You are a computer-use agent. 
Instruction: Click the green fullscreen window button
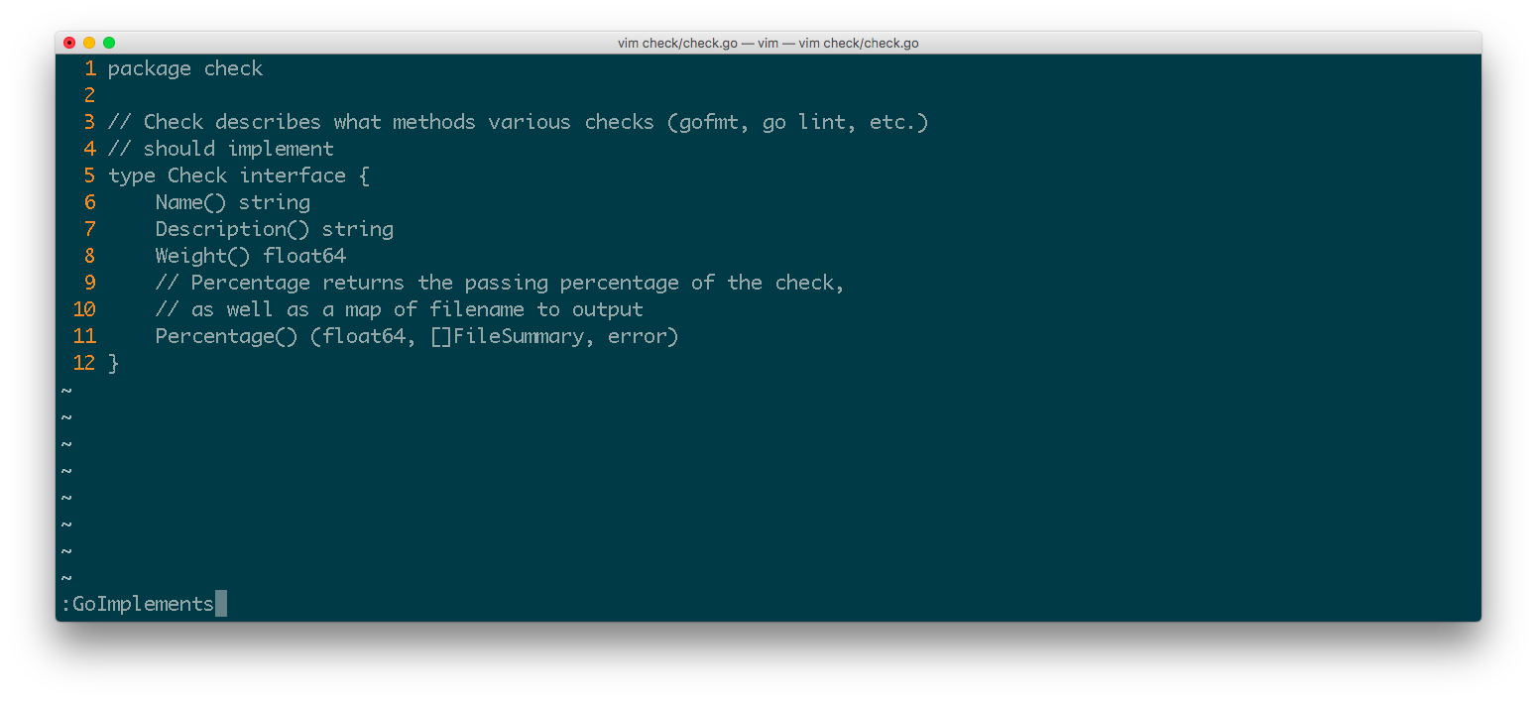(109, 43)
